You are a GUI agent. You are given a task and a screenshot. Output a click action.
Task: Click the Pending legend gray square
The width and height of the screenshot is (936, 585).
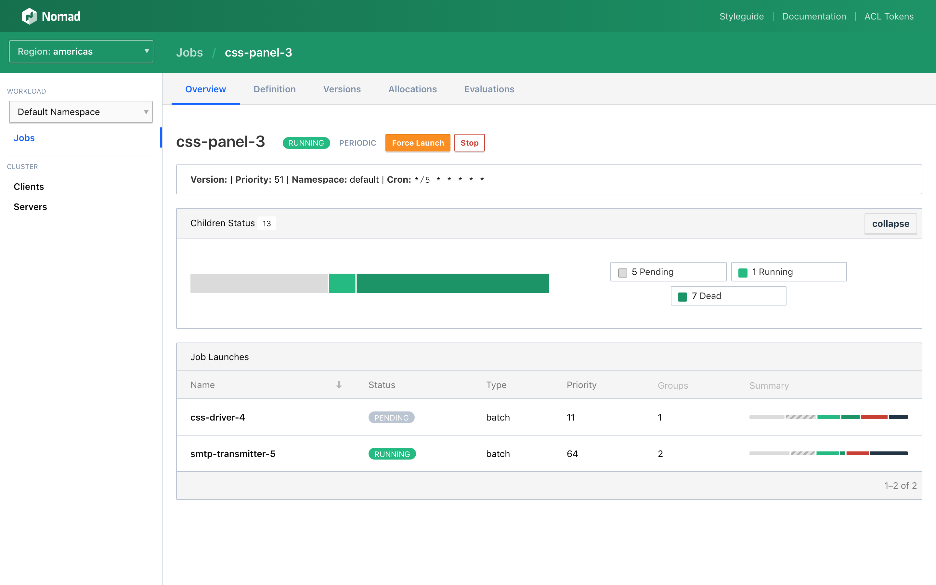pos(622,272)
